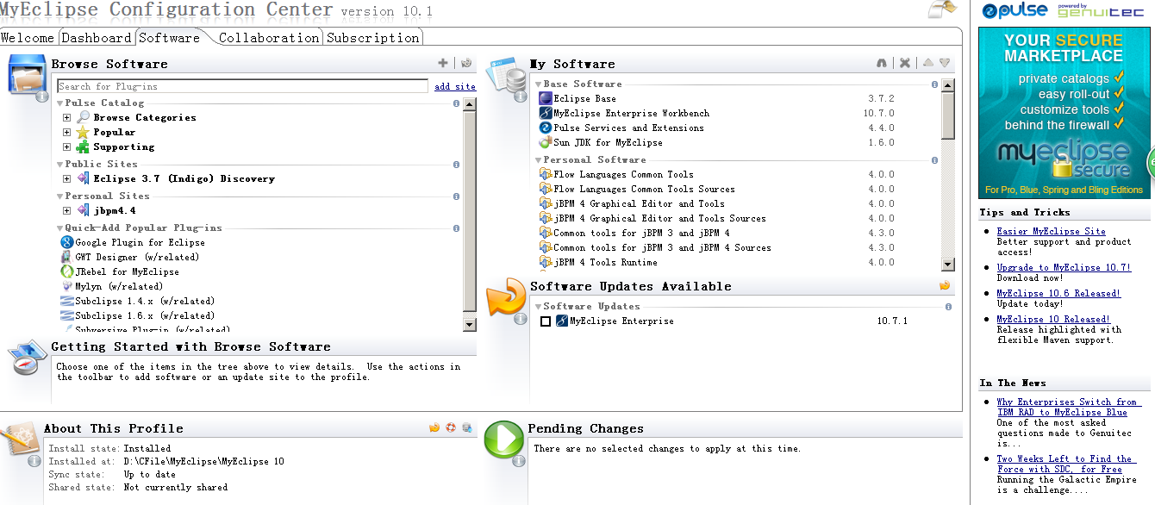
Task: Select GWT Designer (w/related) plug-in
Action: point(137,257)
